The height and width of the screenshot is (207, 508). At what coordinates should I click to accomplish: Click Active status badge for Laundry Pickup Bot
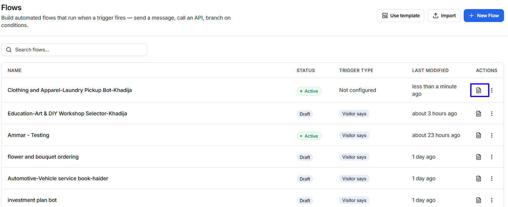pos(309,91)
